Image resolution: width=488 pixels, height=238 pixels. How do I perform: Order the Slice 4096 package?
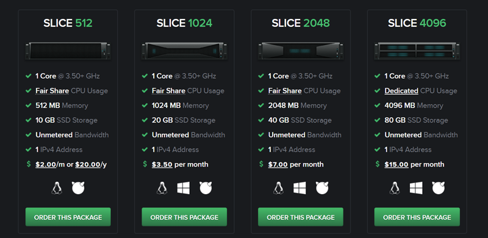pos(417,217)
